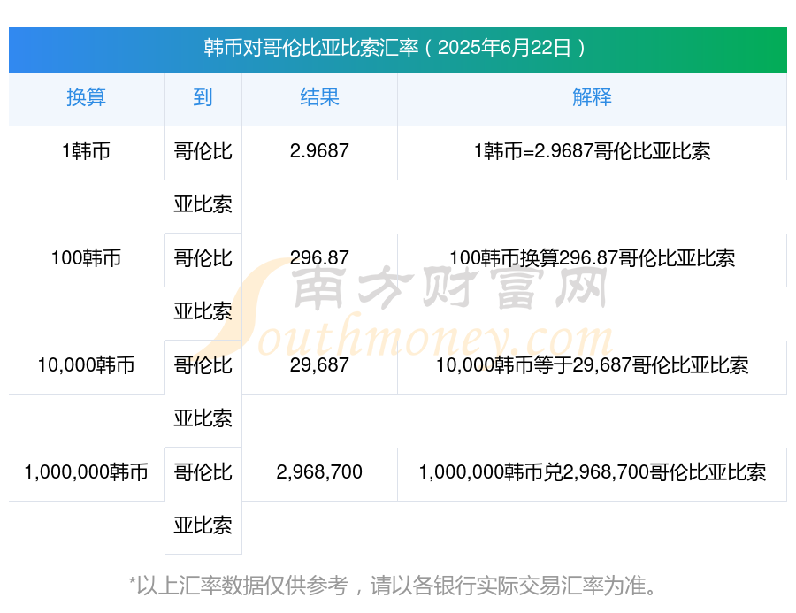
Task: Select text 1韩币=2.9687哥伦比亚比索
Action: coord(592,151)
